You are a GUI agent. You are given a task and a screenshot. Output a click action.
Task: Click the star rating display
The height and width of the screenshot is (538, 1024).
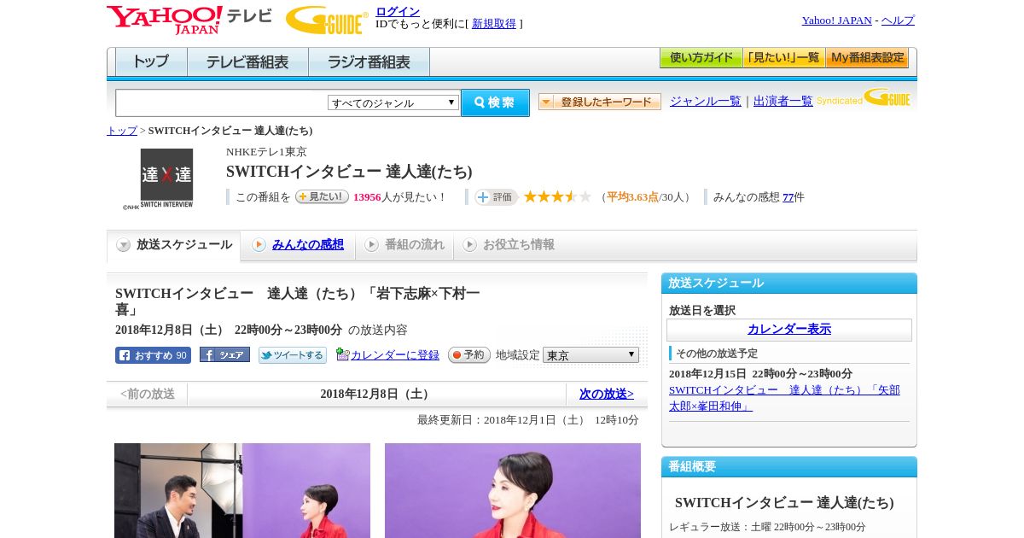(557, 196)
